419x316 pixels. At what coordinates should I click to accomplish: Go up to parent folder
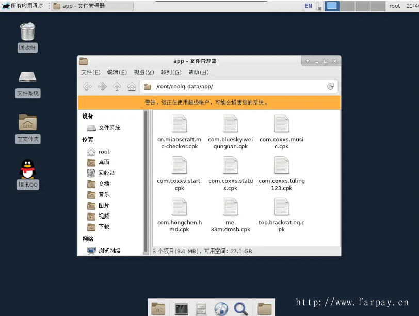pos(117,87)
